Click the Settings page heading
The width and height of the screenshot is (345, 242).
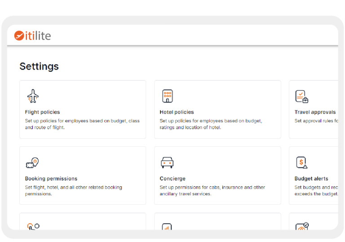click(39, 66)
